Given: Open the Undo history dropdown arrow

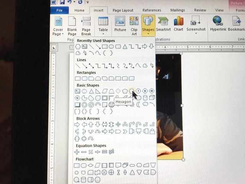Looking at the screenshot, I should tap(74, 2).
